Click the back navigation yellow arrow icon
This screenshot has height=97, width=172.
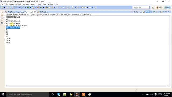pyautogui.click(x=85, y=8)
